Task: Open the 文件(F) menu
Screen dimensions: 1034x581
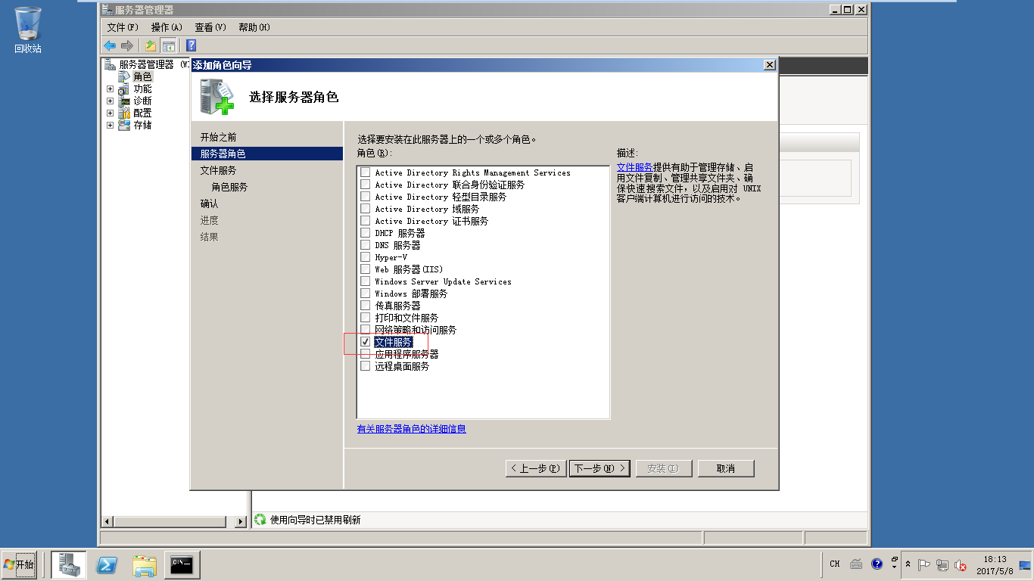Action: [123, 27]
